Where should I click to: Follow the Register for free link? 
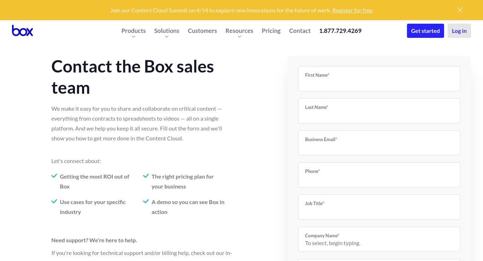coord(353,10)
